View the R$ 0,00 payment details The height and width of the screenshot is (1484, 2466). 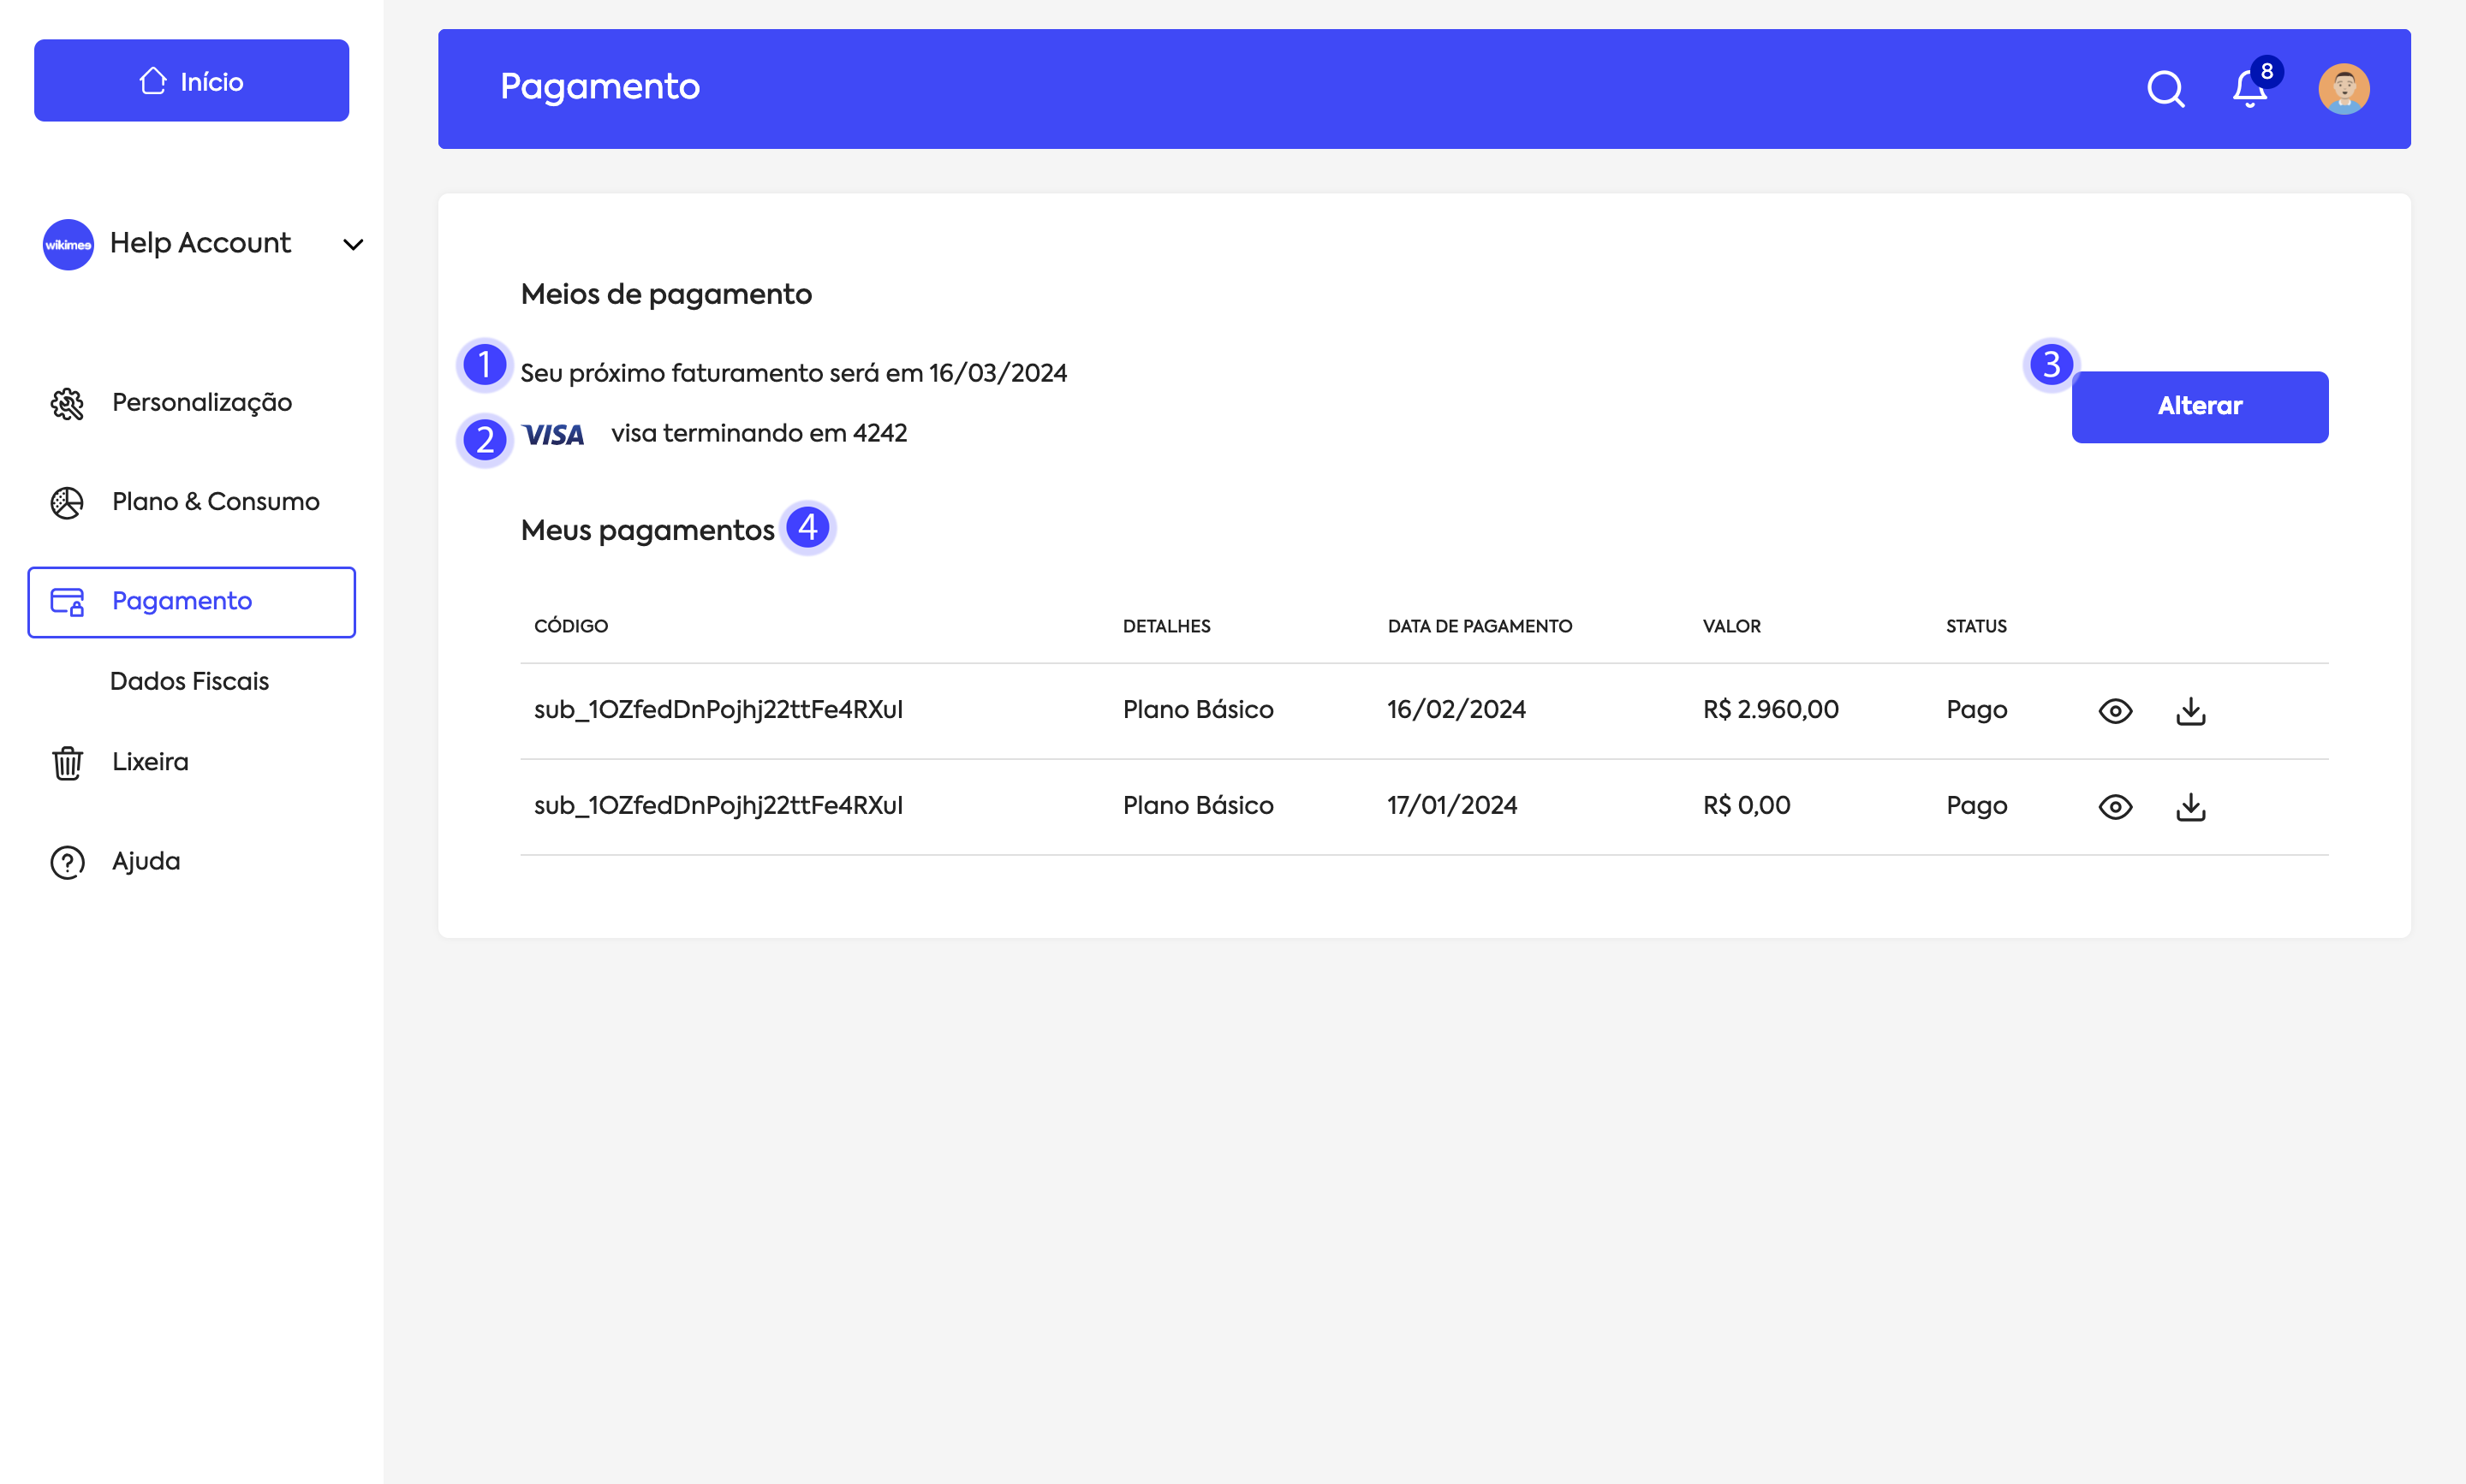(x=2115, y=807)
